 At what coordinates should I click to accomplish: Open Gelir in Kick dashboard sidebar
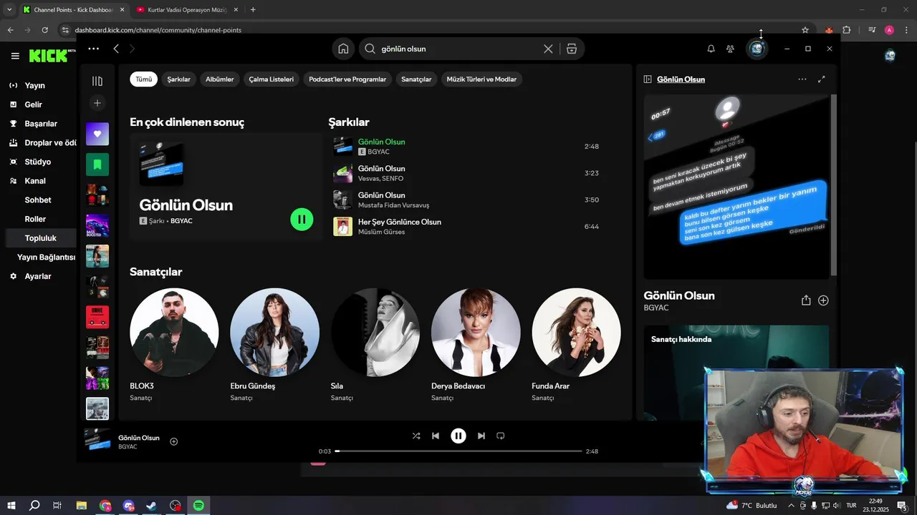point(33,104)
